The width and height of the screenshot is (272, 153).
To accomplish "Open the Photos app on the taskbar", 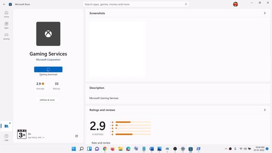I will point(159,149).
